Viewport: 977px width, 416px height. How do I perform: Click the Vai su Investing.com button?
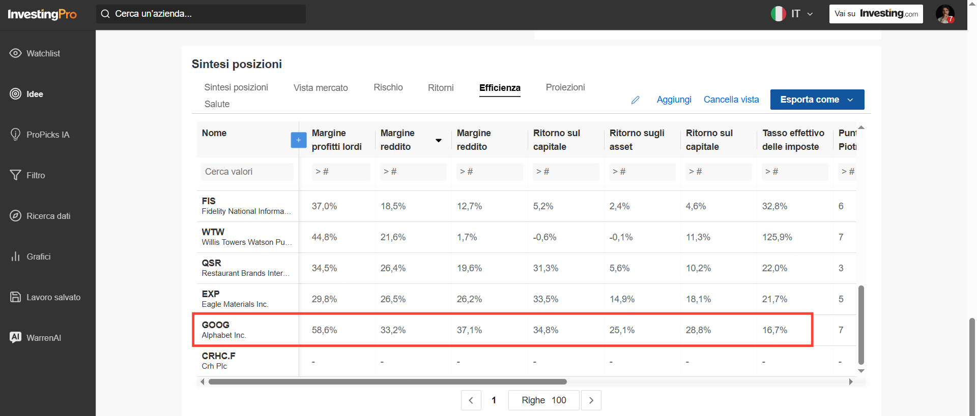(876, 14)
